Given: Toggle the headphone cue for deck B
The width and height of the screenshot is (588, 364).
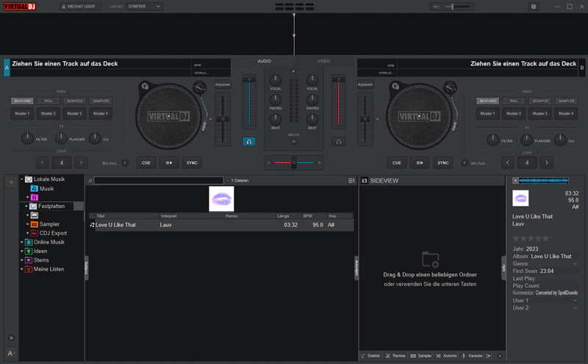Looking at the screenshot, I should pyautogui.click(x=339, y=141).
